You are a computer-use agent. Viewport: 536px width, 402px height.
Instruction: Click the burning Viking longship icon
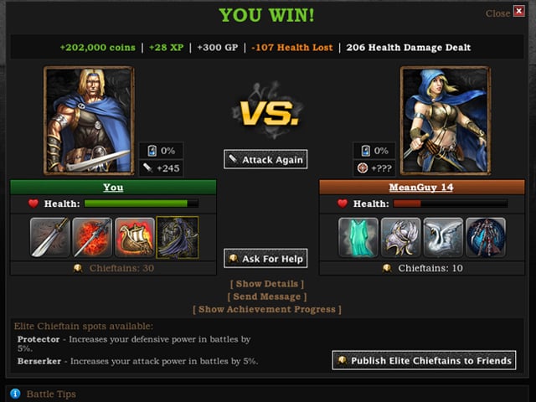pos(135,237)
